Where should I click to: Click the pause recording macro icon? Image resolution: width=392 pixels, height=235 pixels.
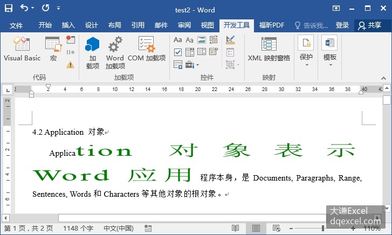(x=71, y=52)
